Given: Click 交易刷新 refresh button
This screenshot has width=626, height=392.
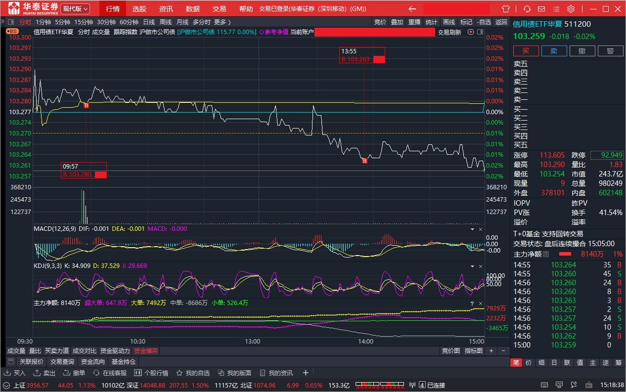Looking at the screenshot, I should tap(449, 32).
